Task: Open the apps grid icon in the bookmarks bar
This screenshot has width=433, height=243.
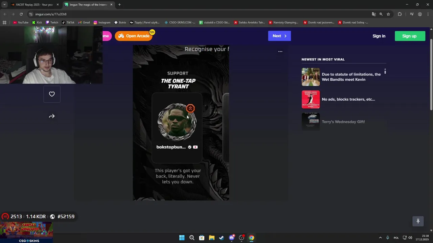Action: (4, 23)
